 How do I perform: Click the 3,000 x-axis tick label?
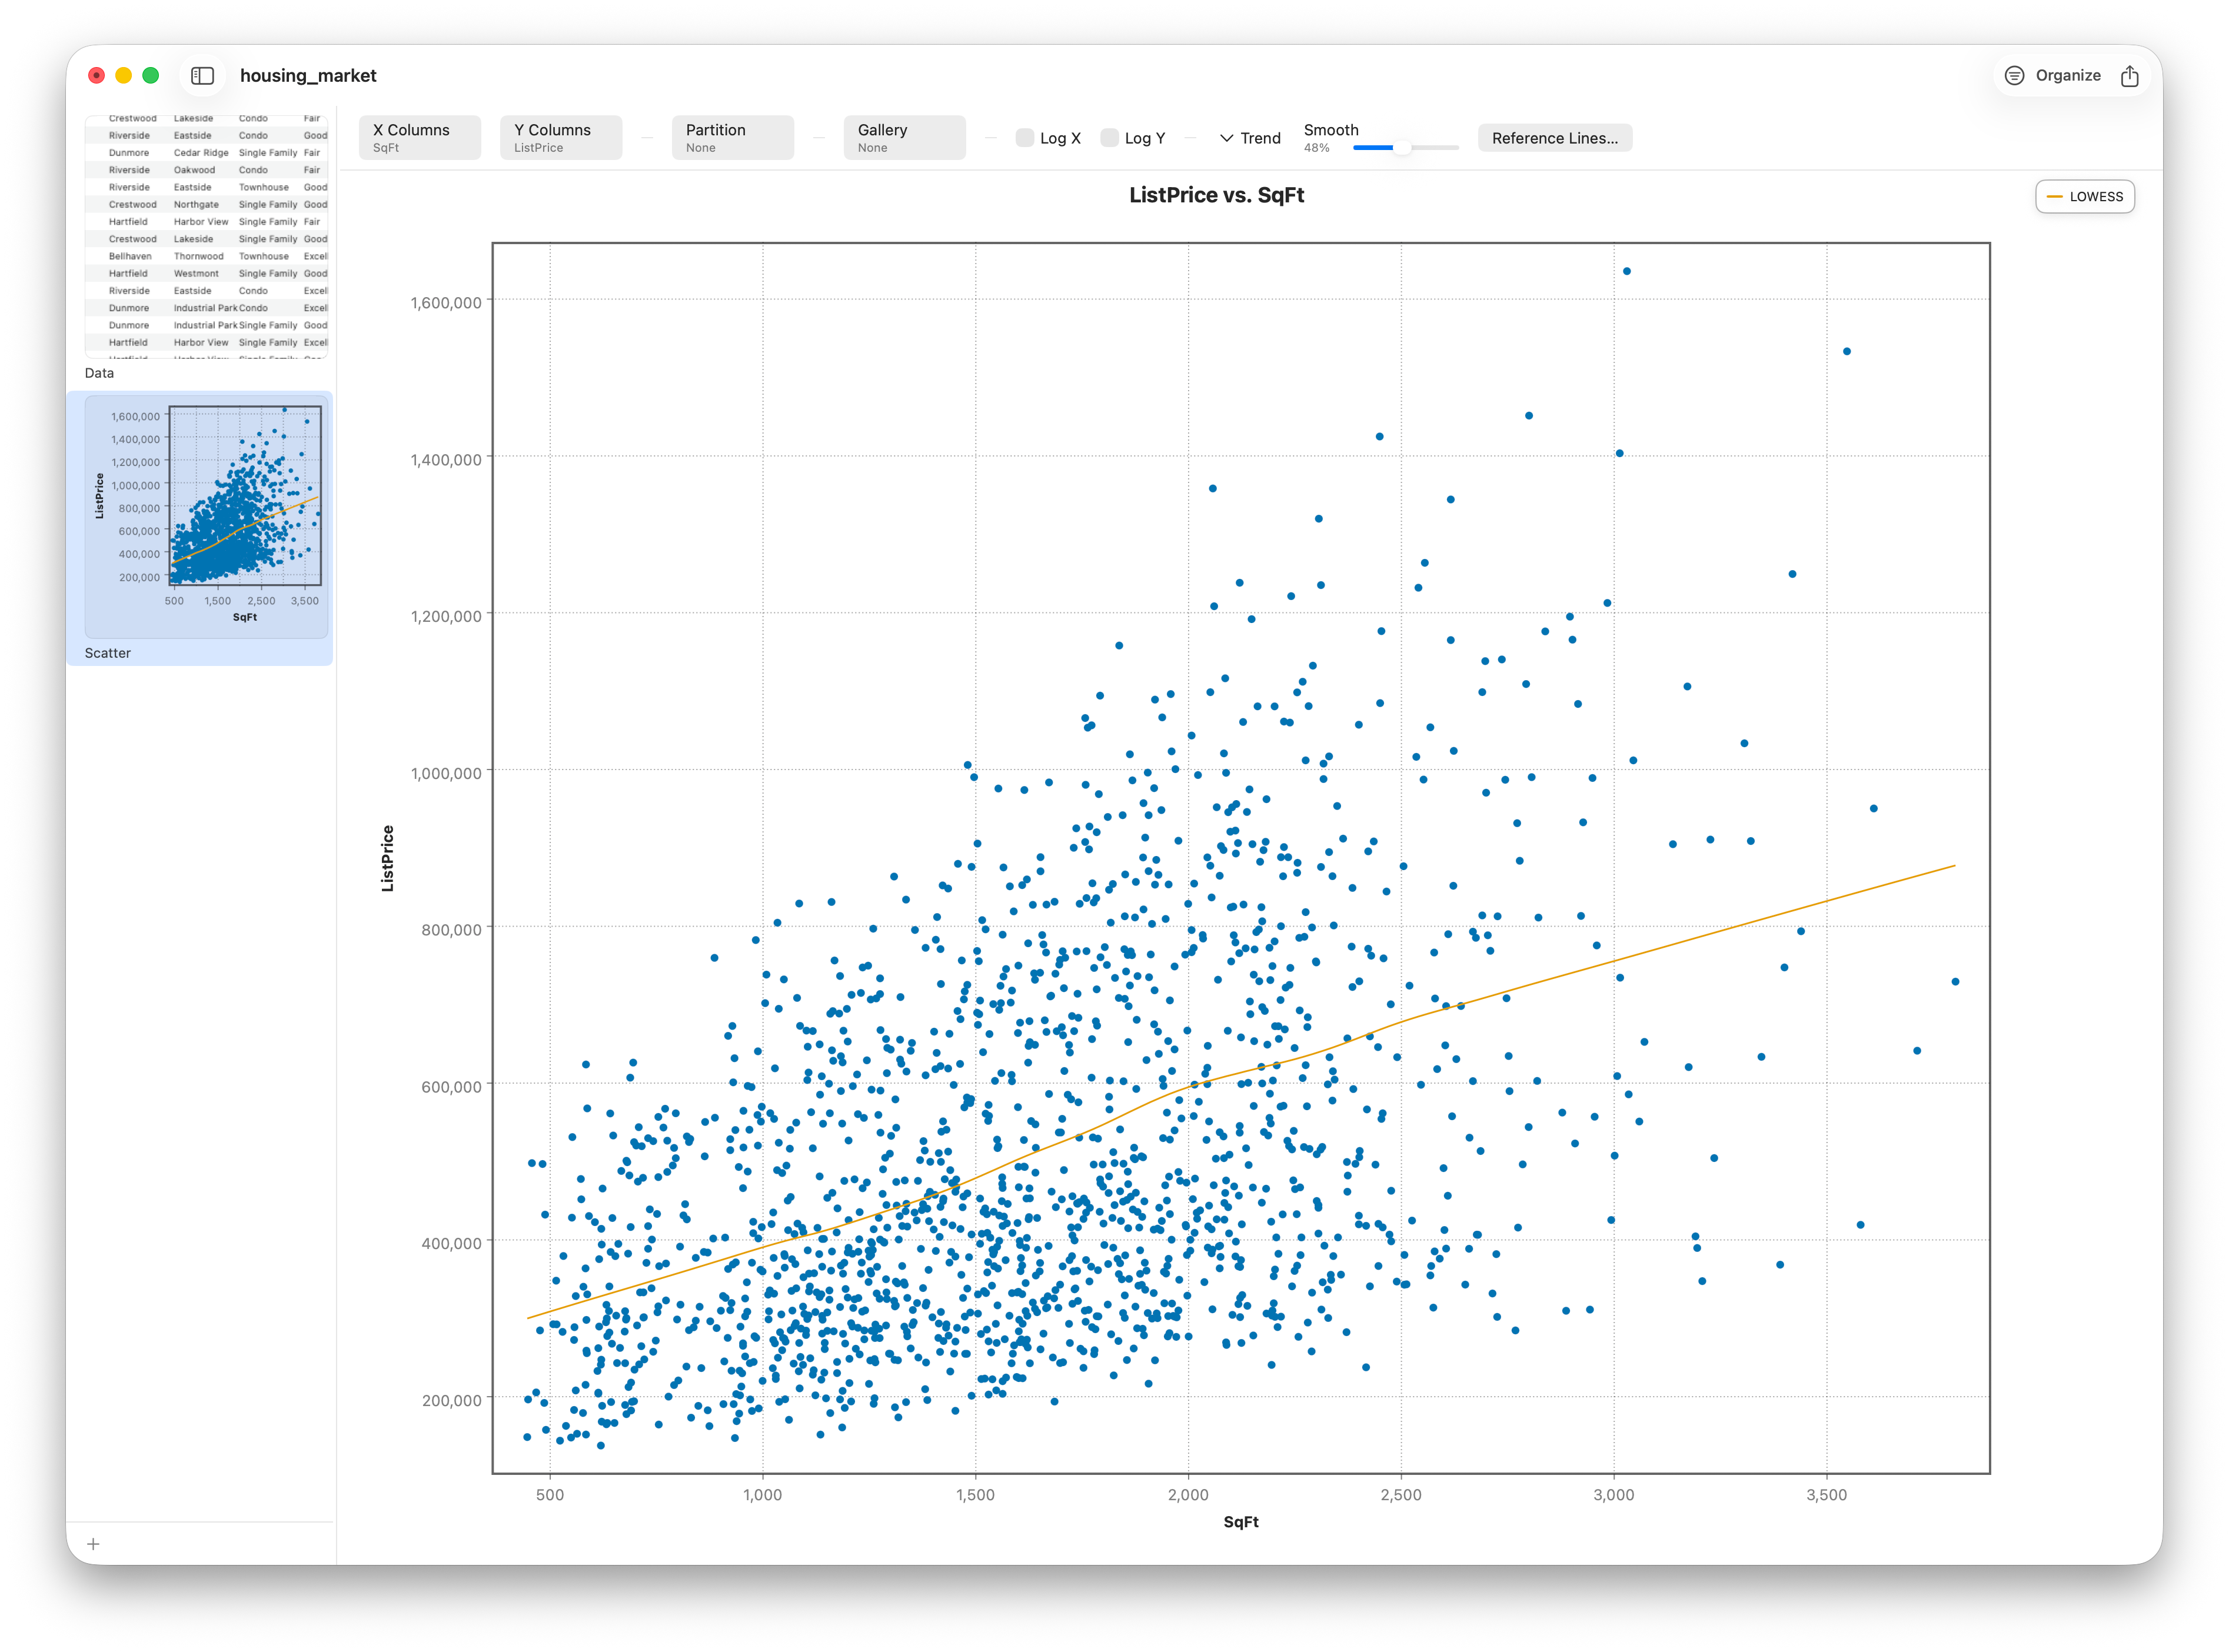tap(1613, 1495)
